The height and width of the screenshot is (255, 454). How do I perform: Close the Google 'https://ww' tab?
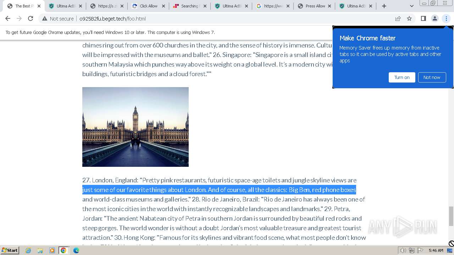288,6
